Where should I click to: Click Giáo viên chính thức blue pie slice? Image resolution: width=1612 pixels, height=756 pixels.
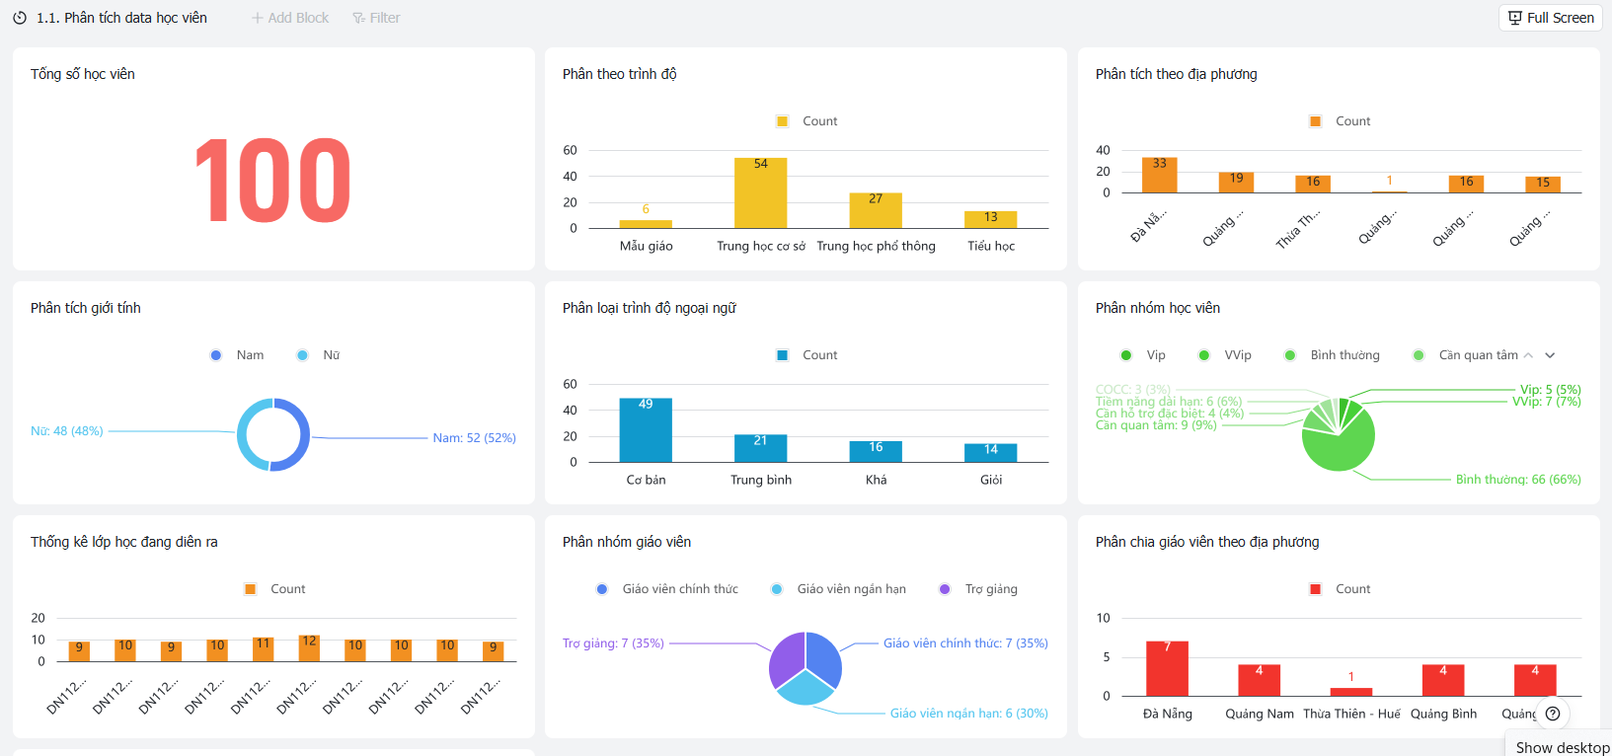coord(825,657)
